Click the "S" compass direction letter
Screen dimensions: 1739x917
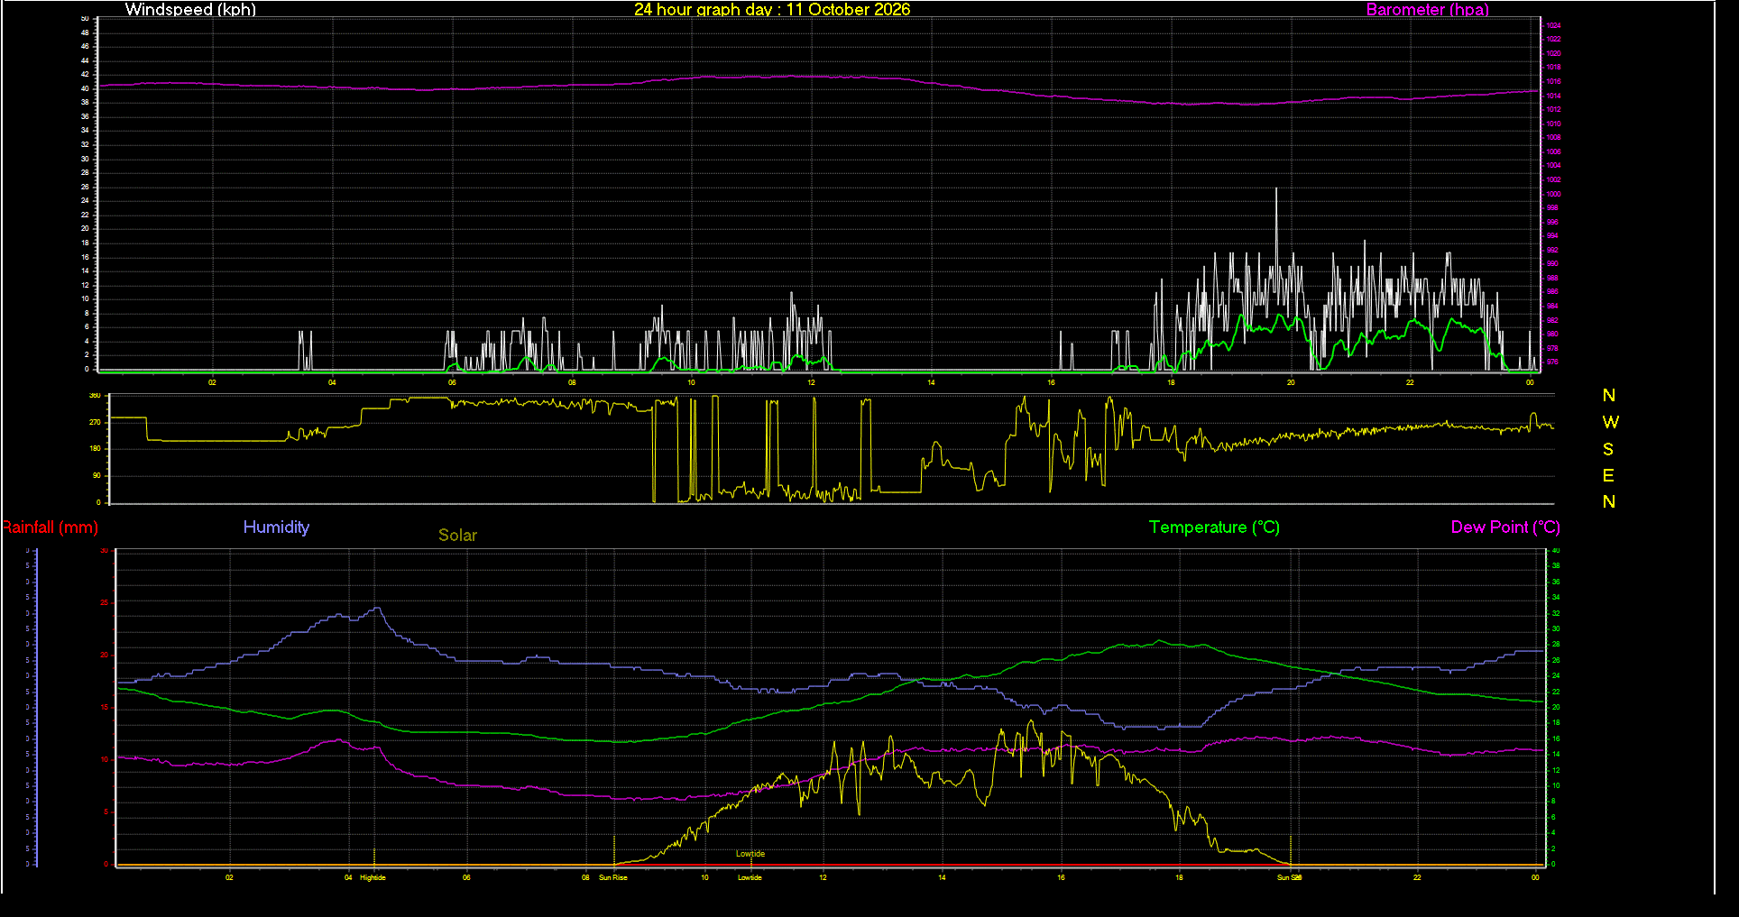pyautogui.click(x=1608, y=449)
